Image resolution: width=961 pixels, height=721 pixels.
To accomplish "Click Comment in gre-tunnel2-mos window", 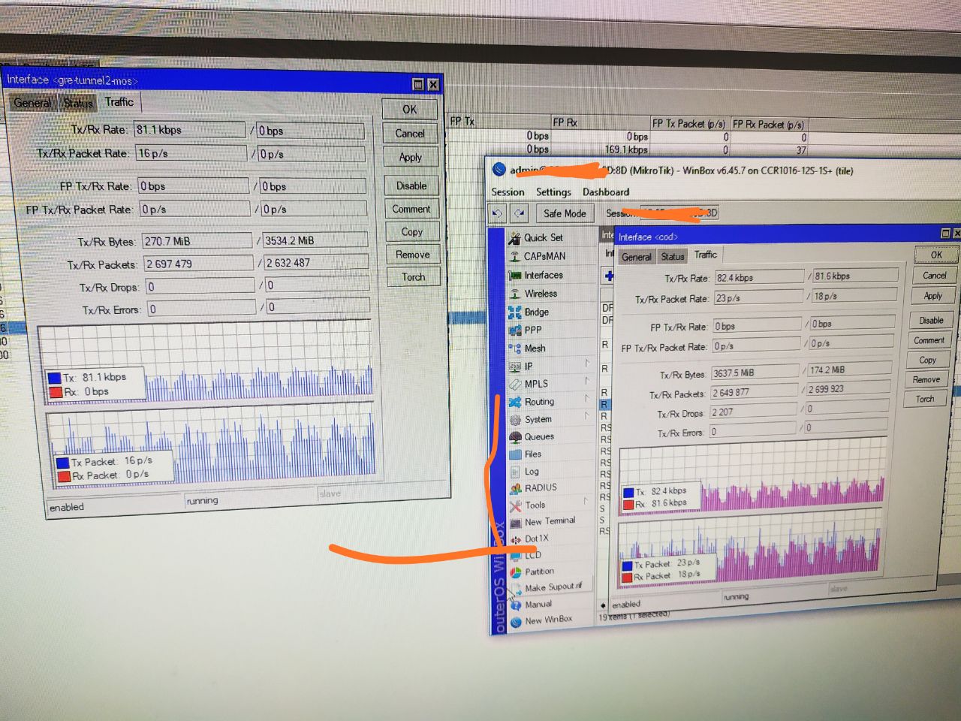I will click(411, 209).
